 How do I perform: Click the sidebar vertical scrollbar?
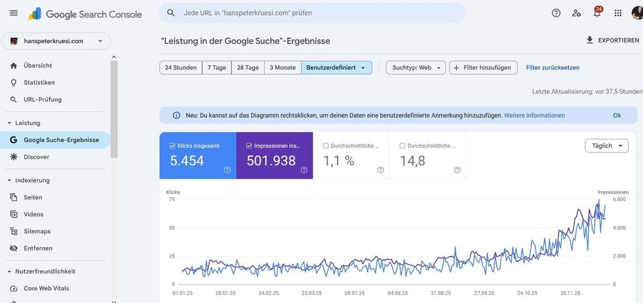[x=114, y=109]
